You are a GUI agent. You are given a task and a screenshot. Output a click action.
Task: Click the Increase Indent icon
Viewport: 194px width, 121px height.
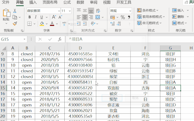(85, 23)
